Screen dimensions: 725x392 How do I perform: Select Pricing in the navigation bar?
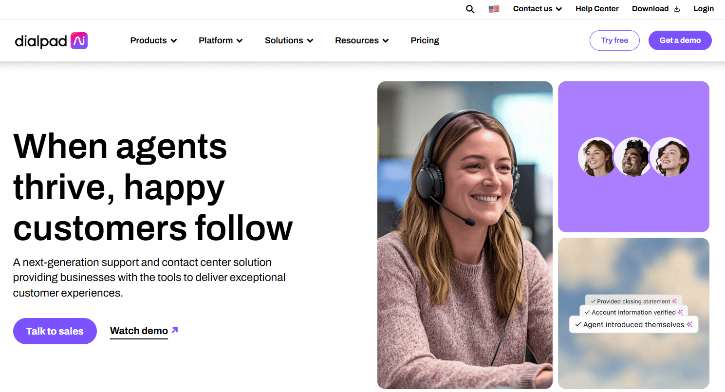(424, 40)
